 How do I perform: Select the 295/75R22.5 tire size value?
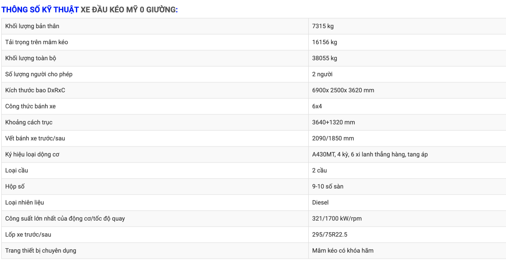click(x=330, y=234)
